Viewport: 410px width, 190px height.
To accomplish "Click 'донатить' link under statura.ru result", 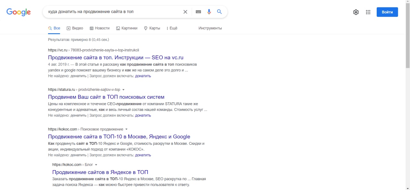I will (143, 115).
